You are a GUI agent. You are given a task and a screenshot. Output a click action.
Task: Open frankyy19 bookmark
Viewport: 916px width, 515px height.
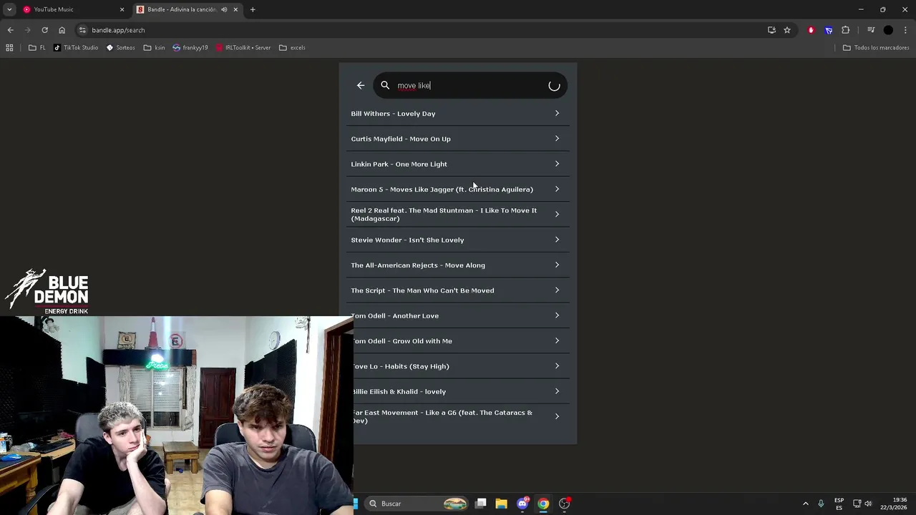190,48
